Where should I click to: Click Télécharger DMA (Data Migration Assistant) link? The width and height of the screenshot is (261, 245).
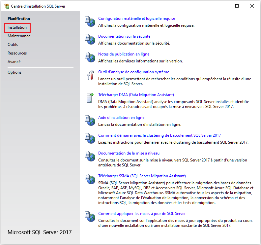click(136, 95)
